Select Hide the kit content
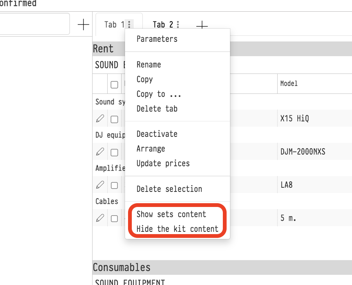 point(177,229)
